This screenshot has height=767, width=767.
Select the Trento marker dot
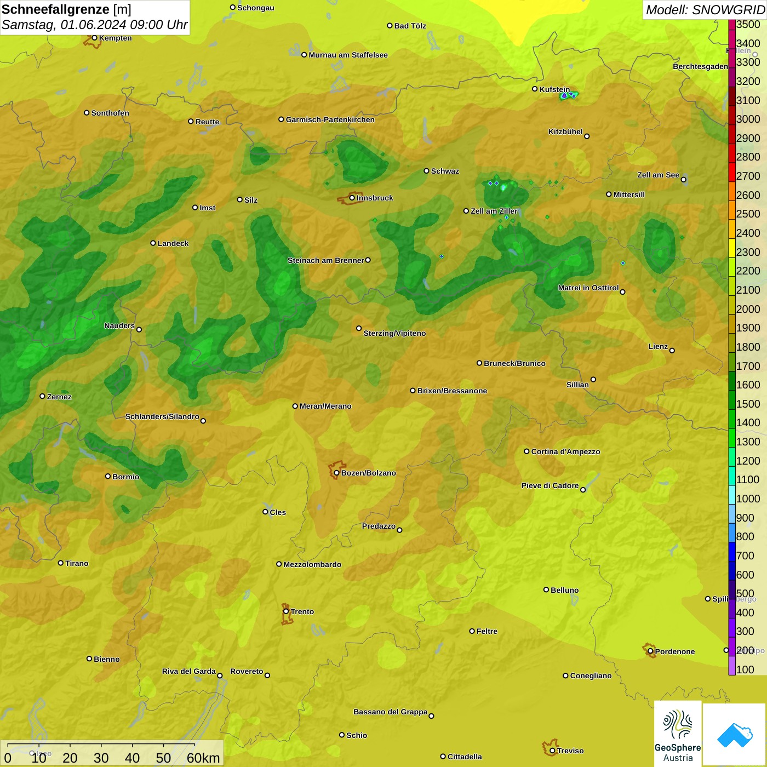point(286,611)
